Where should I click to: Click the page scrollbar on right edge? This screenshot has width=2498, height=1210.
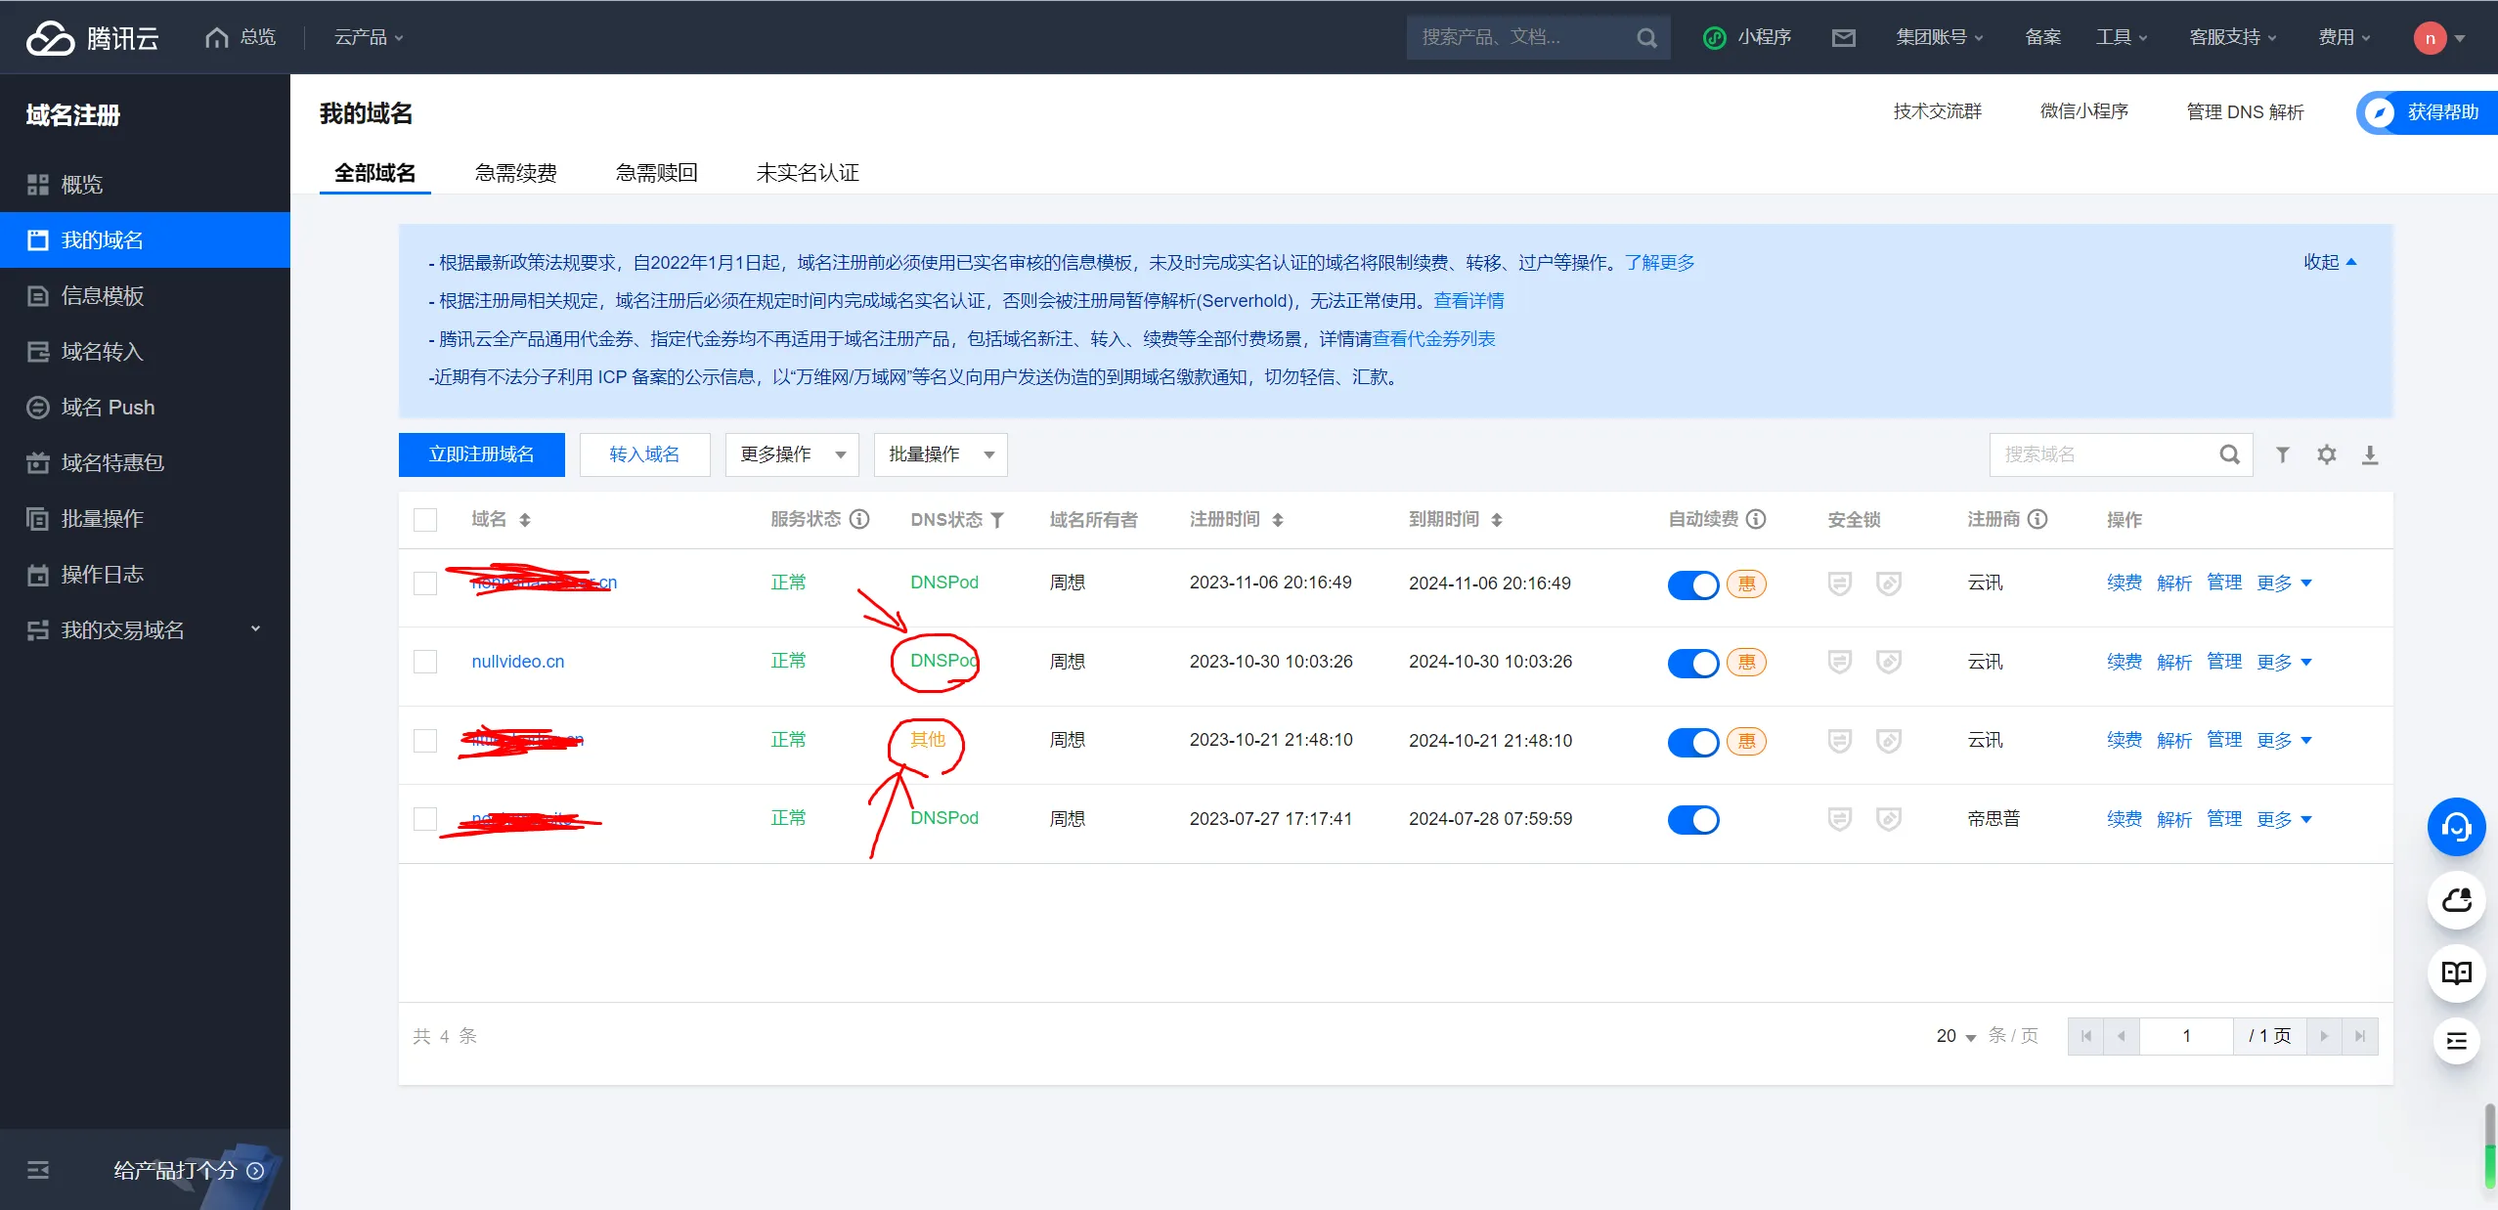tap(2489, 1144)
